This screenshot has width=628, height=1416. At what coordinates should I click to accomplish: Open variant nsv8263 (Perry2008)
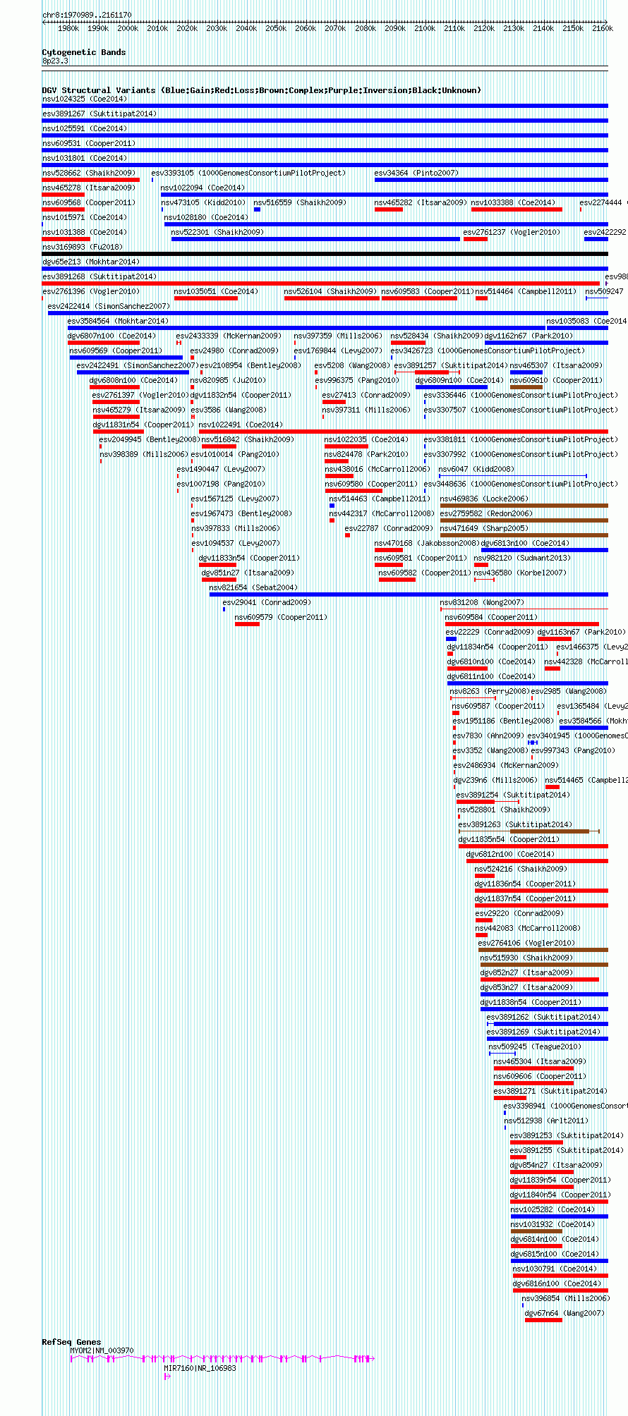point(490,691)
